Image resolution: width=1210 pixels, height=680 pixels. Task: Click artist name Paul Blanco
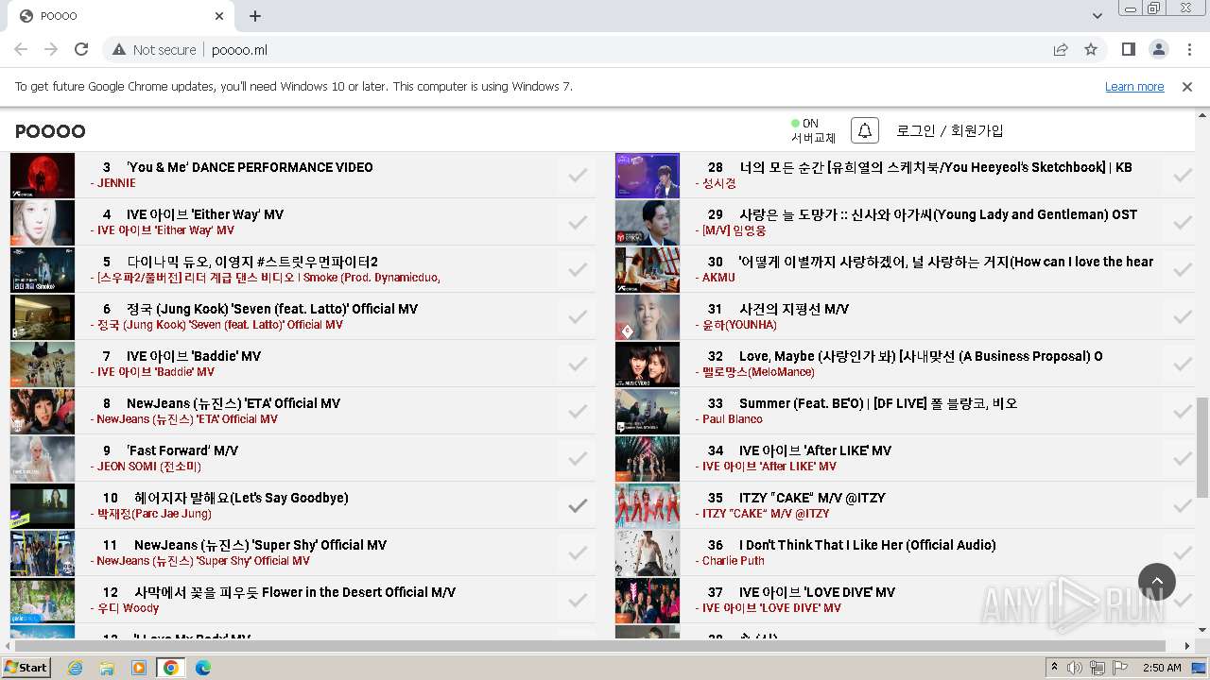pyautogui.click(x=733, y=418)
